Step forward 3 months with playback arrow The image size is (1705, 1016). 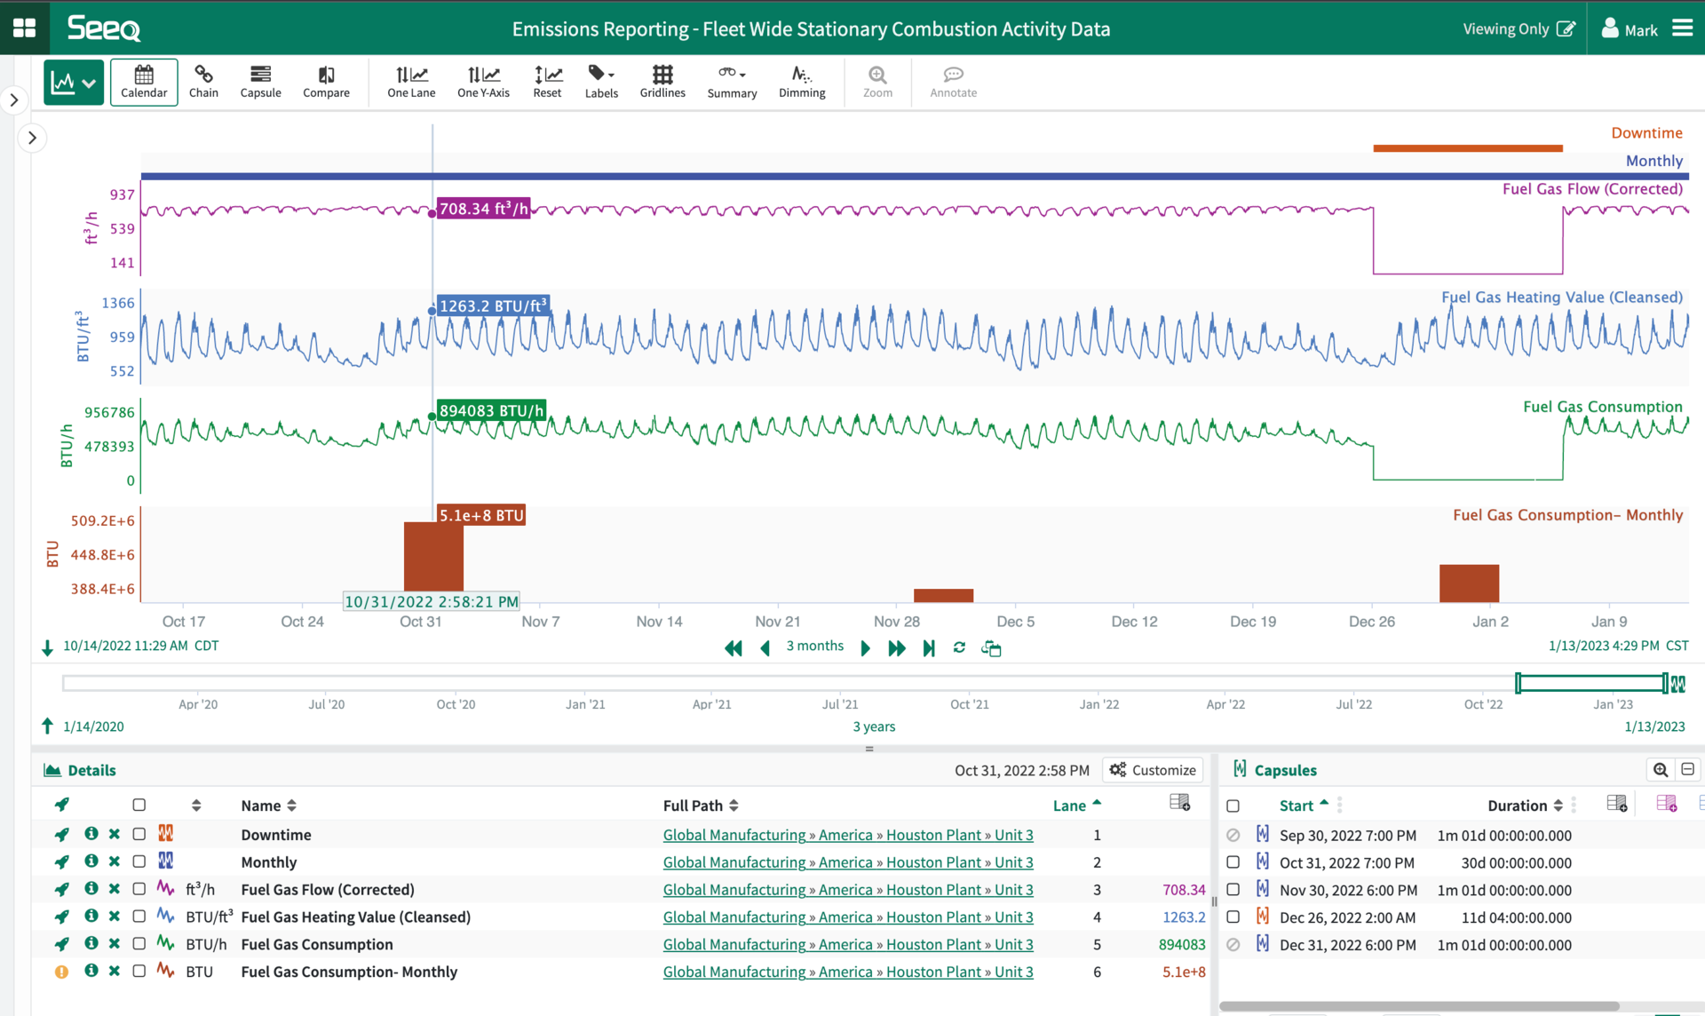865,647
